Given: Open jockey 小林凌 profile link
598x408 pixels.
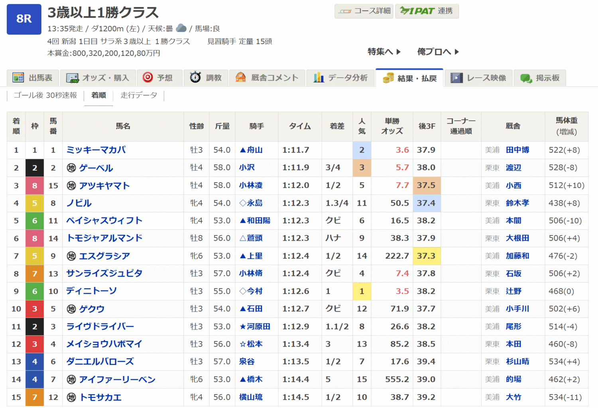Looking at the screenshot, I should (x=251, y=185).
